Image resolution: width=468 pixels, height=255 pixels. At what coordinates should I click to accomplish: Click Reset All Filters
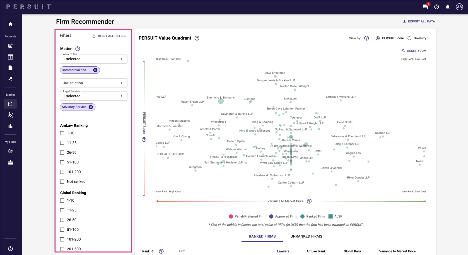point(109,36)
